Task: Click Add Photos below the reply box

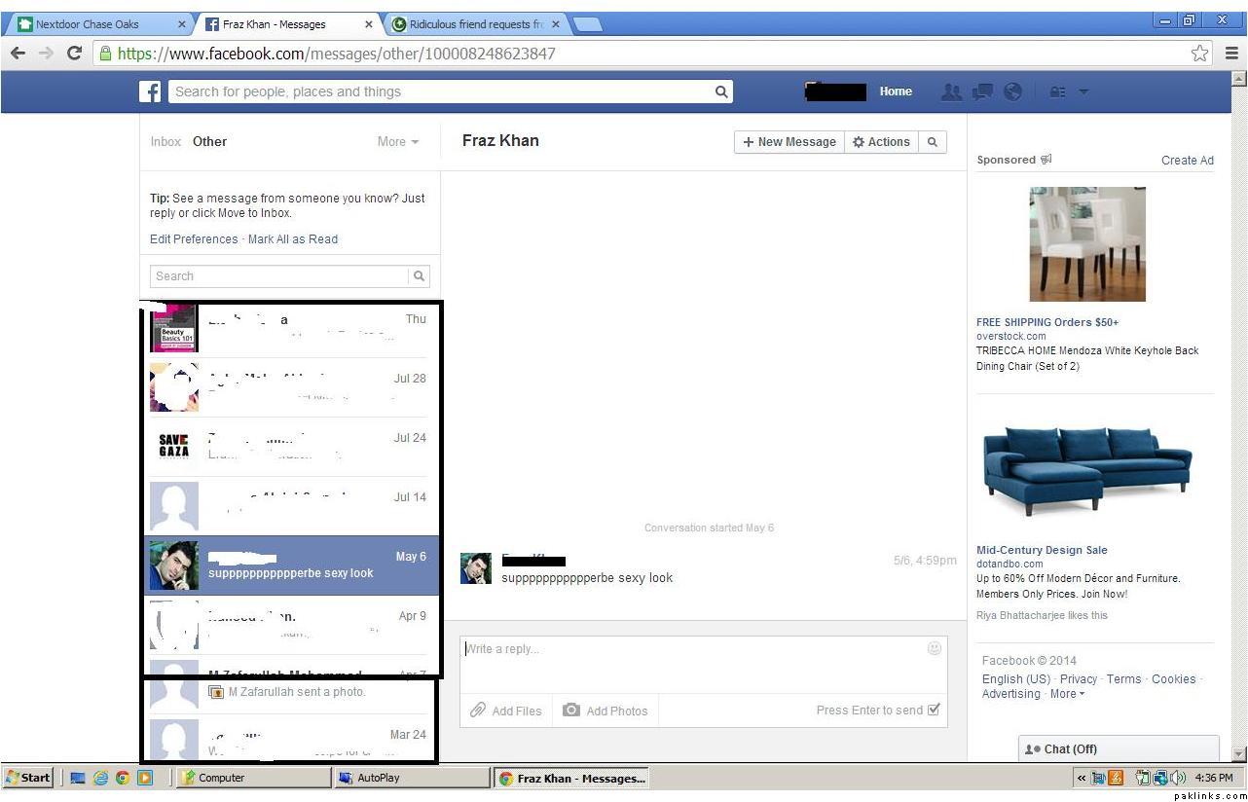Action: [x=606, y=711]
